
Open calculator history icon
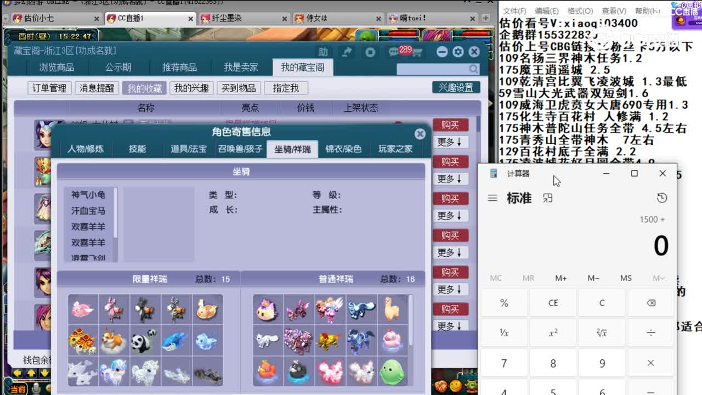pyautogui.click(x=662, y=198)
